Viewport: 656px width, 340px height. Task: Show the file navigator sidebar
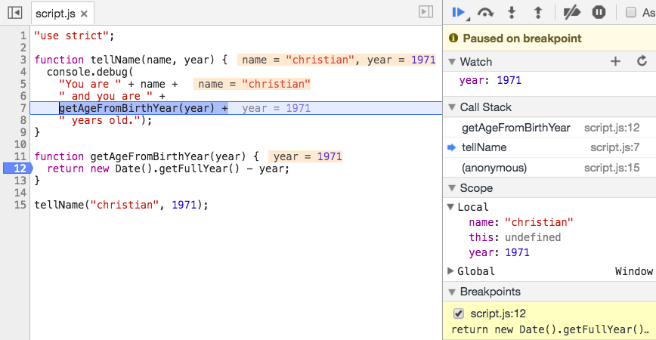[x=14, y=14]
